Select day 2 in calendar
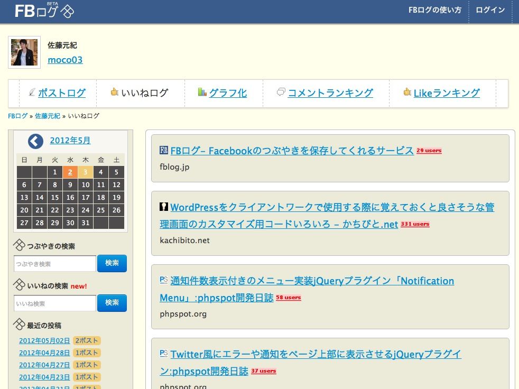This screenshot has height=389, width=519. pos(70,172)
